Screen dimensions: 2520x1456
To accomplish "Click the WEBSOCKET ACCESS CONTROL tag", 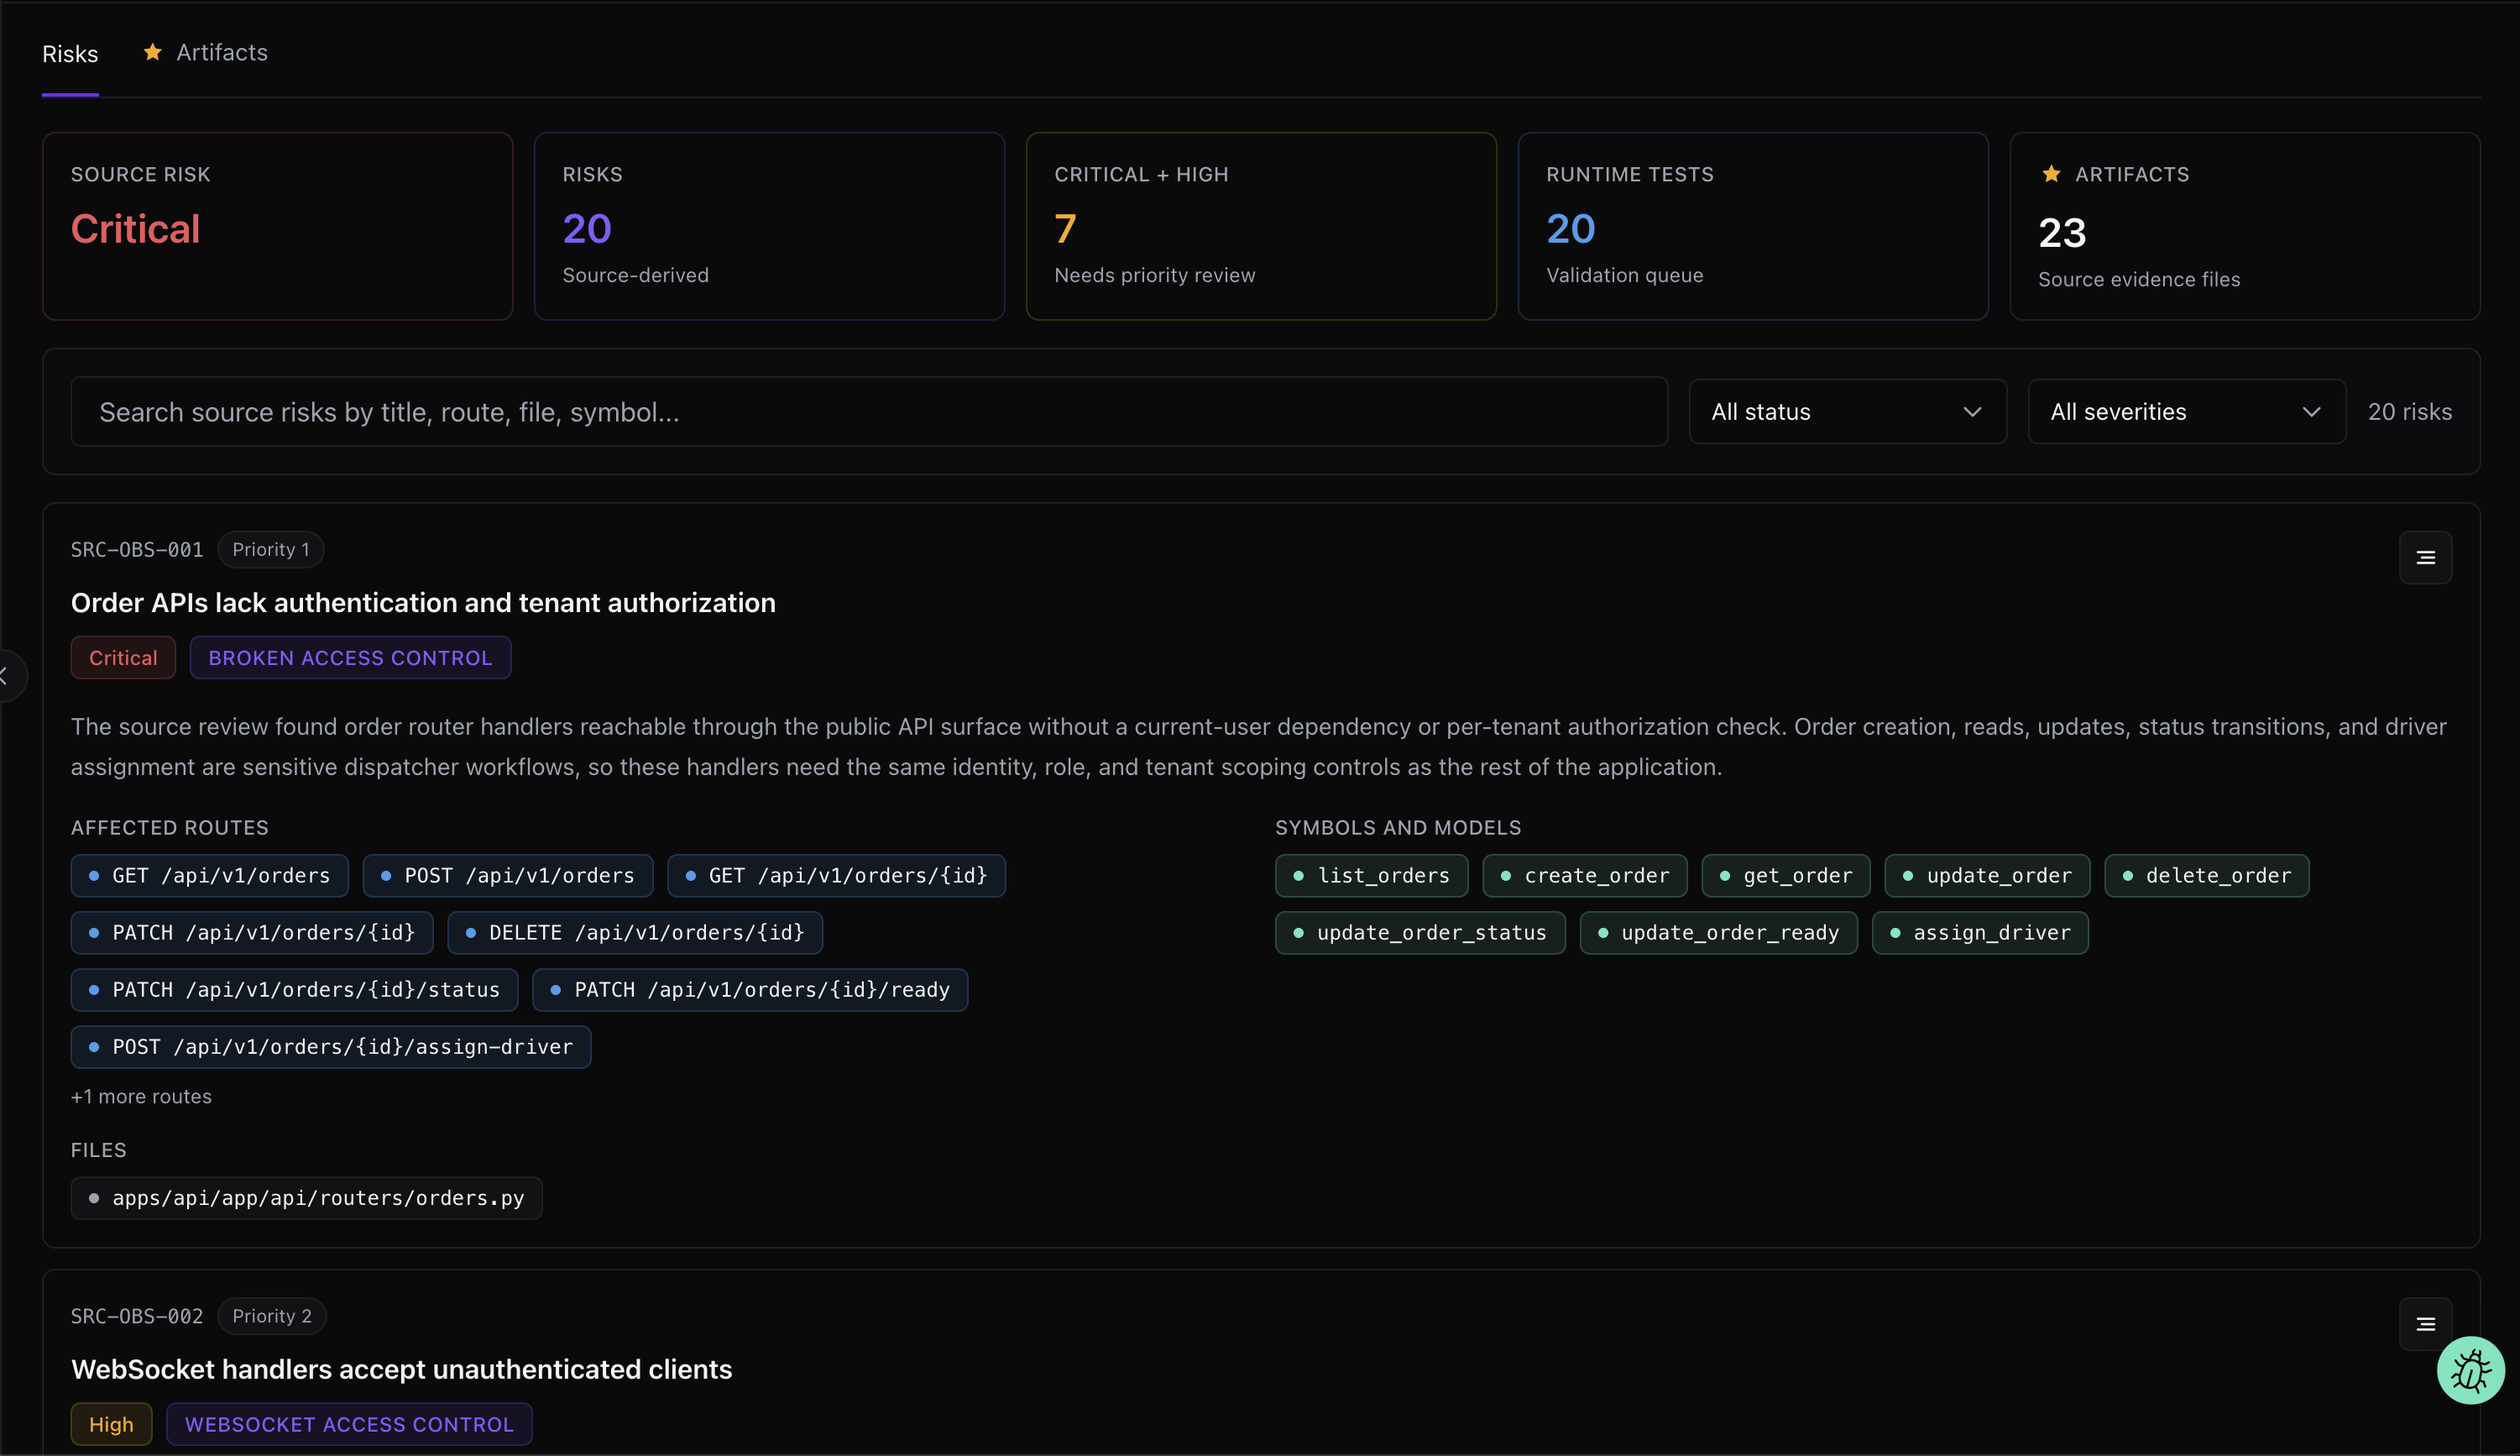I will (349, 1424).
